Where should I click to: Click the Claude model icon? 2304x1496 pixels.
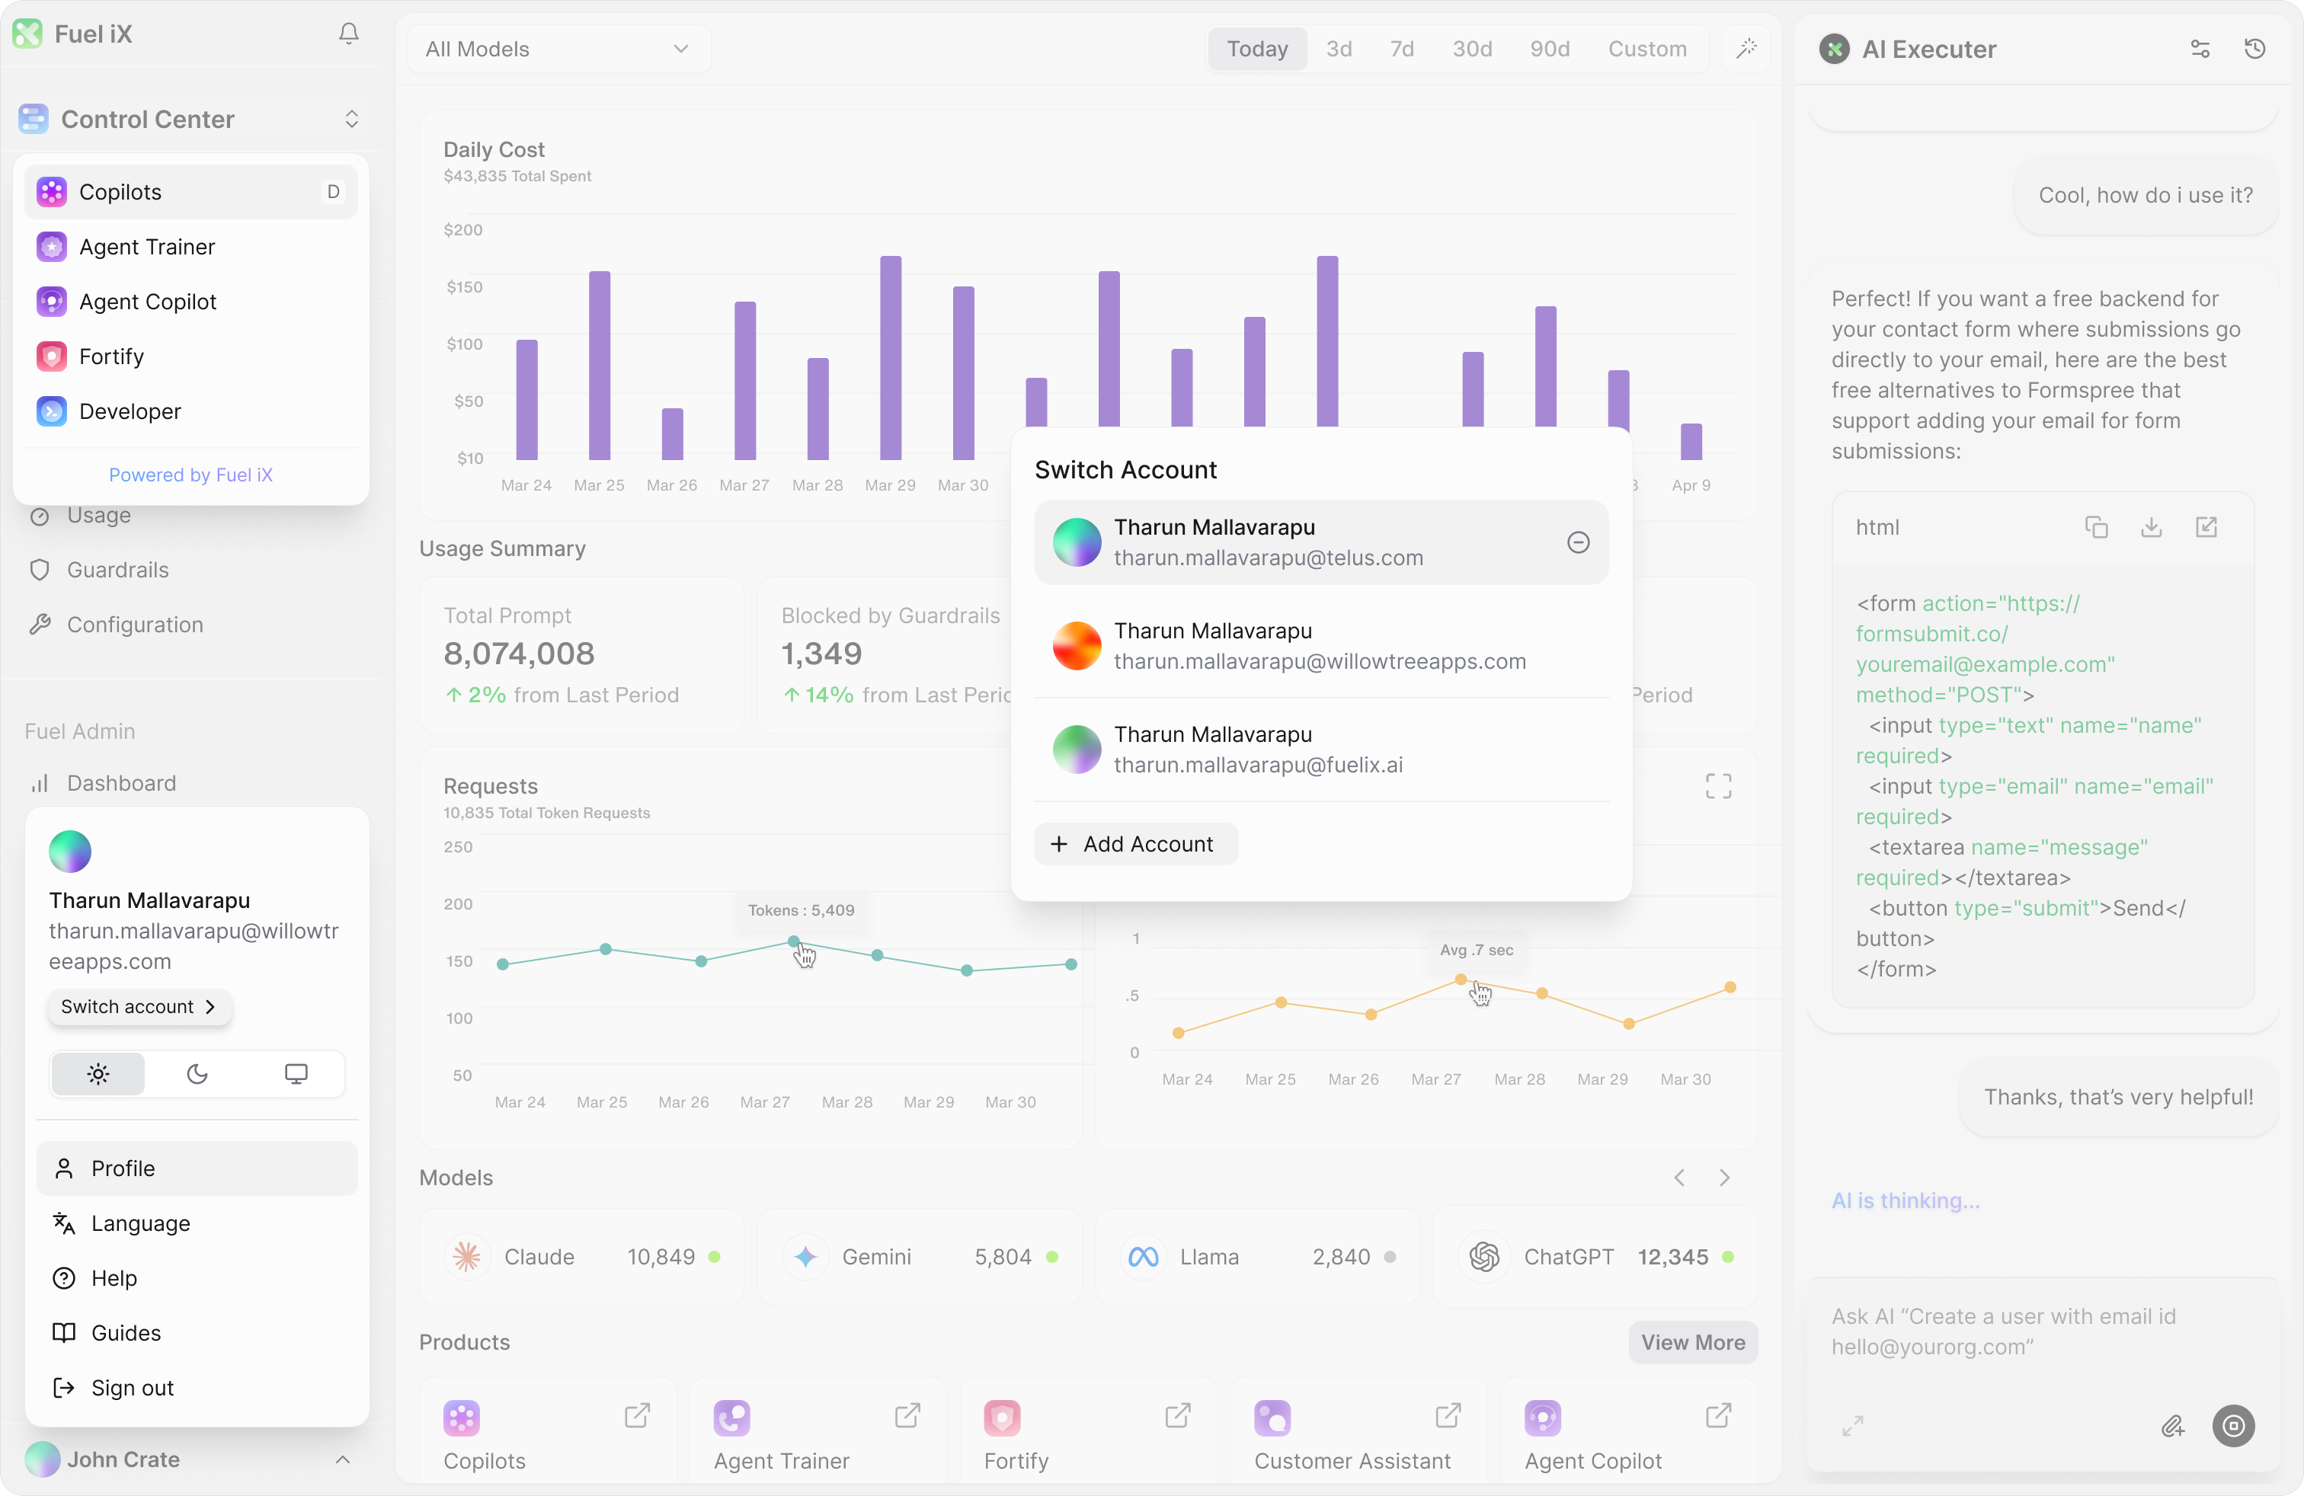pos(466,1257)
